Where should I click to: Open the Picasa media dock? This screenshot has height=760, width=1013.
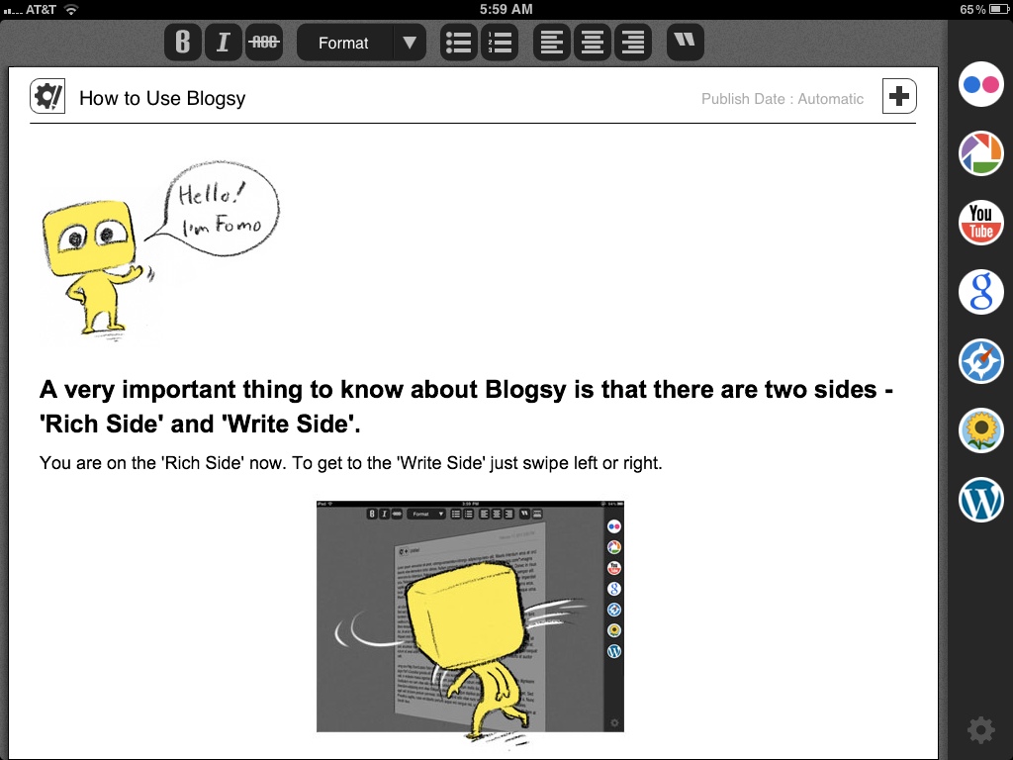tap(980, 153)
